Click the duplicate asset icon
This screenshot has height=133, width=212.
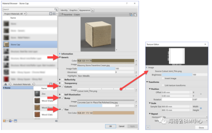coord(135,14)
